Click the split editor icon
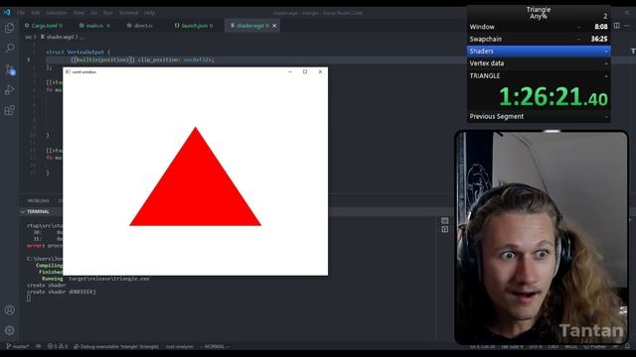The height and width of the screenshot is (357, 636). click(616, 26)
